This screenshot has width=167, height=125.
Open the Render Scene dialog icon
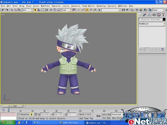(x=150, y=10)
